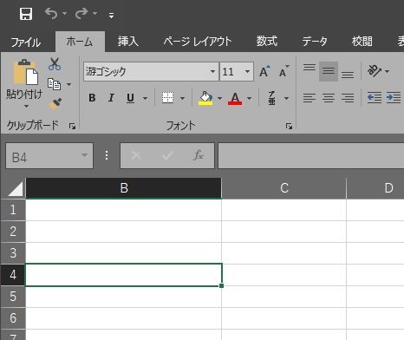404x340 pixels.
Task: Select Align Right icon
Action: (x=348, y=98)
